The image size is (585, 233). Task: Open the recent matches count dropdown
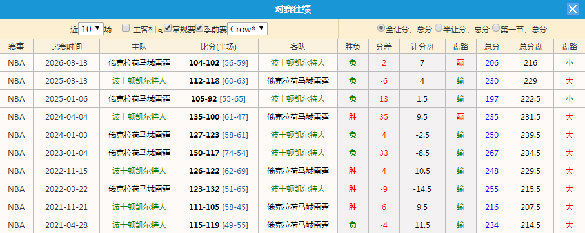[91, 29]
